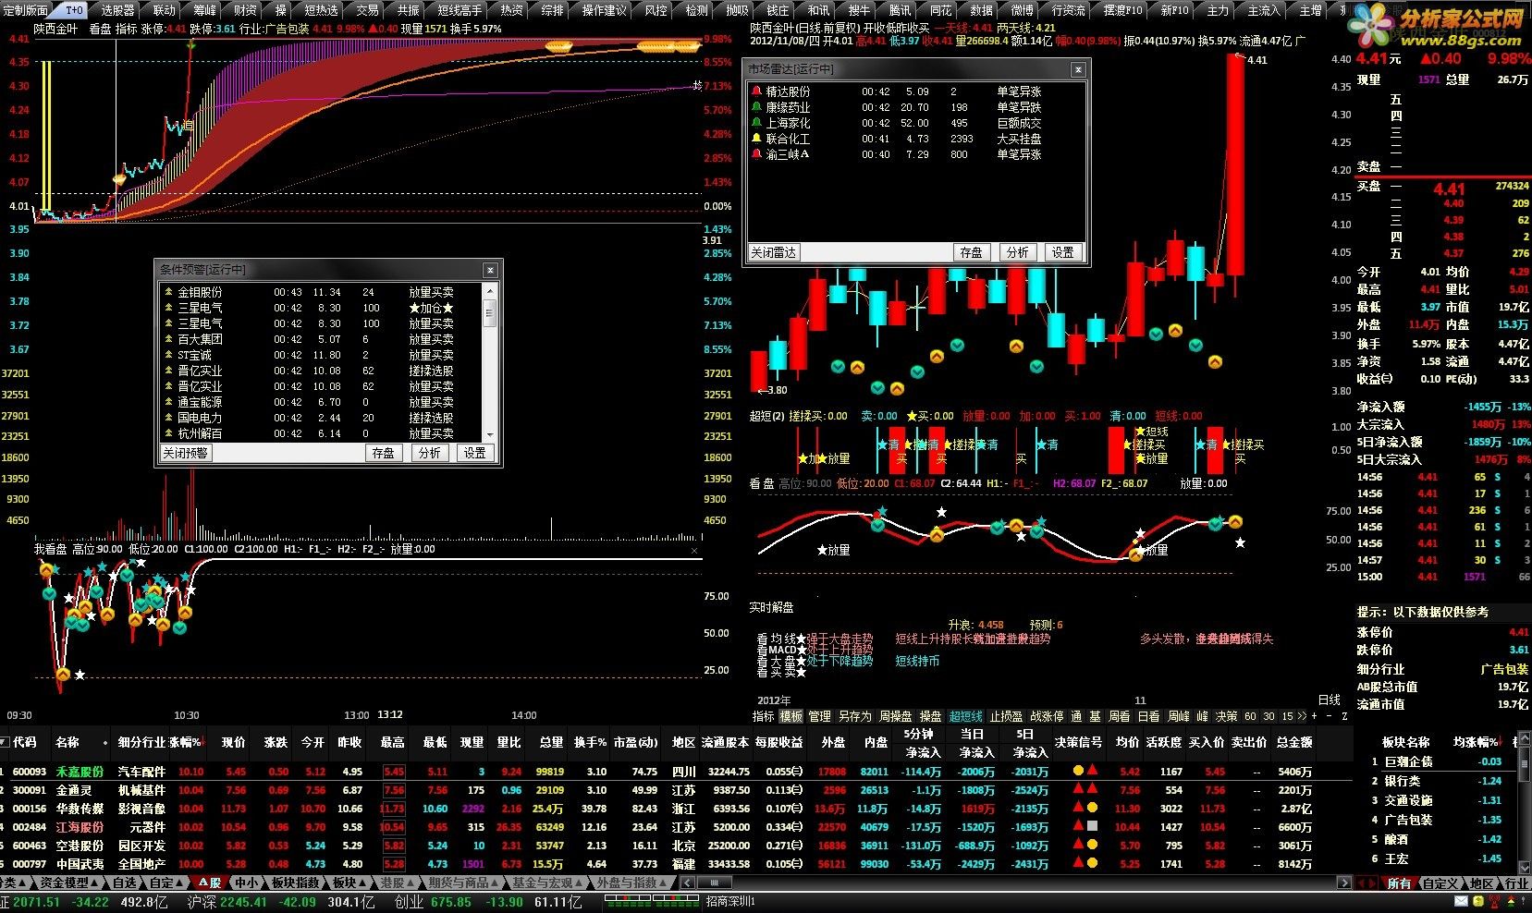Switch sector panel to 地区 tab
This screenshot has height=913, width=1532.
coord(1481,883)
